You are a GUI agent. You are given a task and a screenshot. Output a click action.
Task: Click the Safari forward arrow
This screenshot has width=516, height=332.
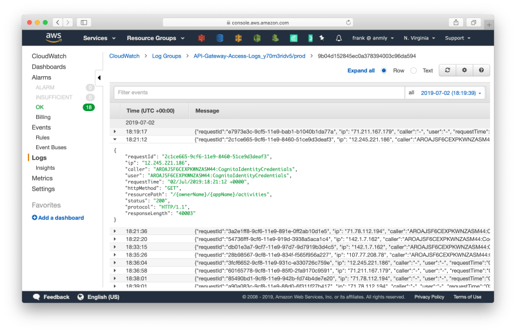tap(68, 23)
